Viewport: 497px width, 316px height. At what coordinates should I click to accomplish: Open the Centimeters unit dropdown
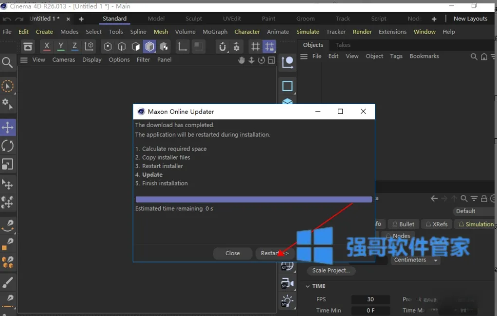[x=416, y=260]
